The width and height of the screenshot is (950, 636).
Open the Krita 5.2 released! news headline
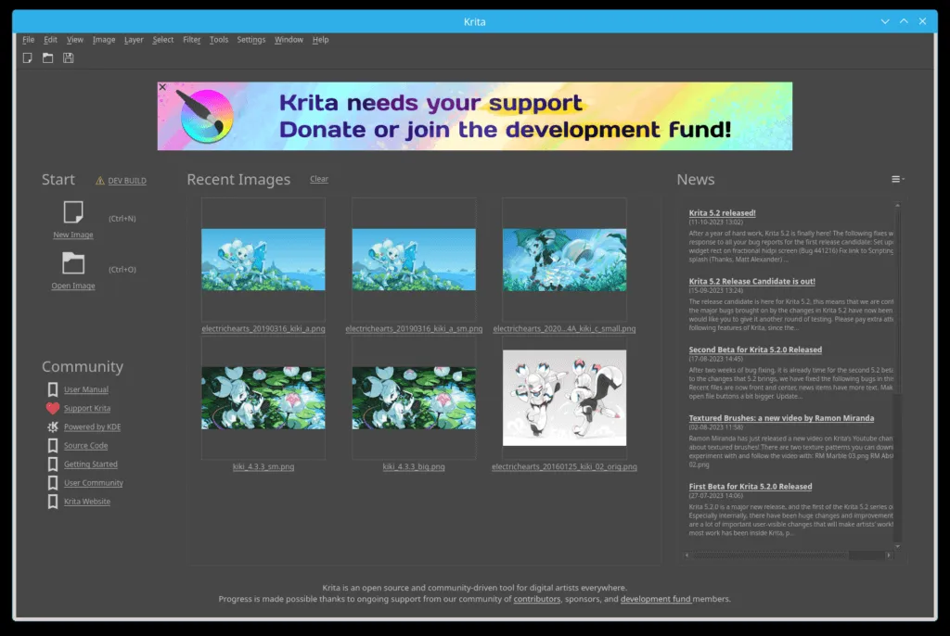point(722,212)
